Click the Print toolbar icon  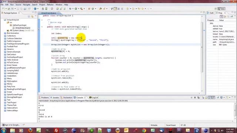pos(25,9)
